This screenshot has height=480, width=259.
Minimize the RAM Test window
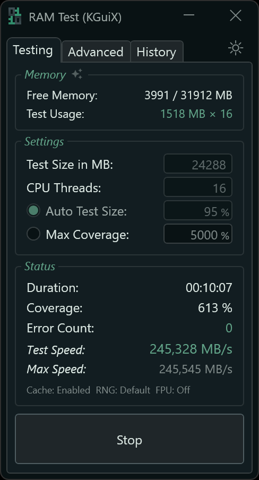pyautogui.click(x=189, y=15)
